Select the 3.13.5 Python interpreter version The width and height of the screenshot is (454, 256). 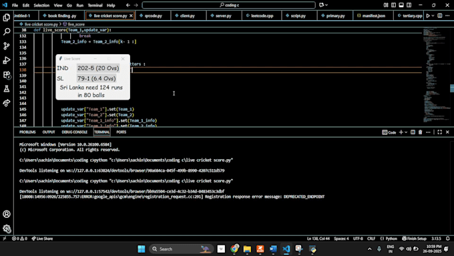pyautogui.click(x=436, y=239)
